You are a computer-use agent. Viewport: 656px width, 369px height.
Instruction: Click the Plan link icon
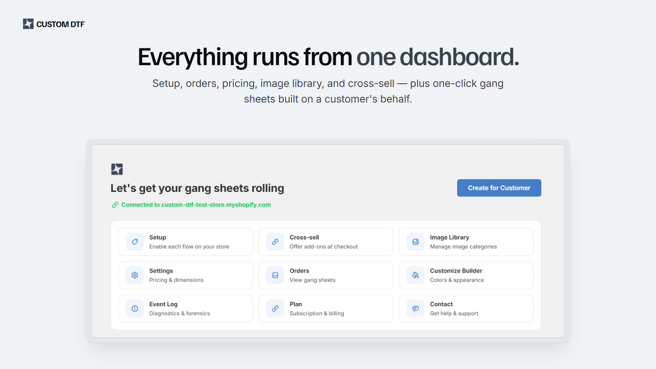tap(275, 309)
